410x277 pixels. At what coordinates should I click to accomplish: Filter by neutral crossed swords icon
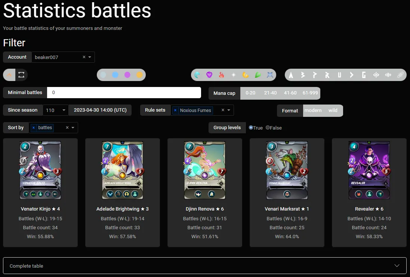[x=270, y=75]
